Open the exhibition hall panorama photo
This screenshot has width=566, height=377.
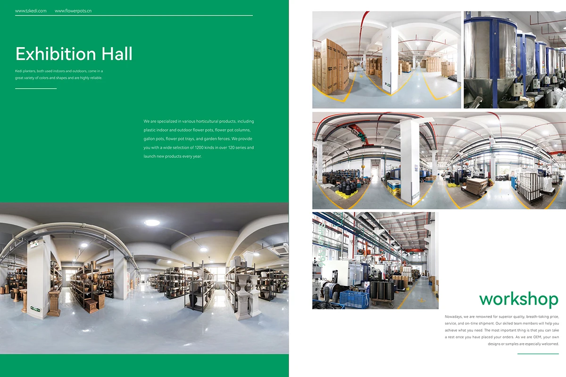coord(144,278)
